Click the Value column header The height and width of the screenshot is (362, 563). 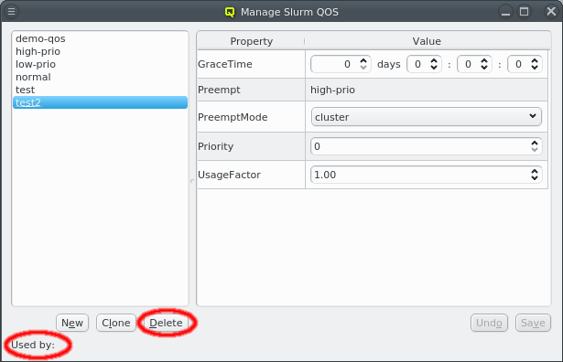coord(427,41)
